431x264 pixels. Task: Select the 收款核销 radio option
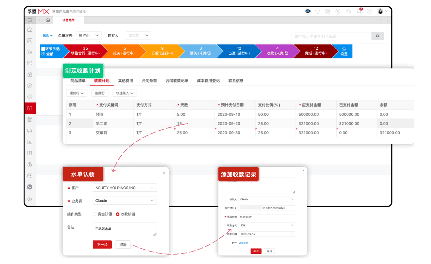coord(117,214)
